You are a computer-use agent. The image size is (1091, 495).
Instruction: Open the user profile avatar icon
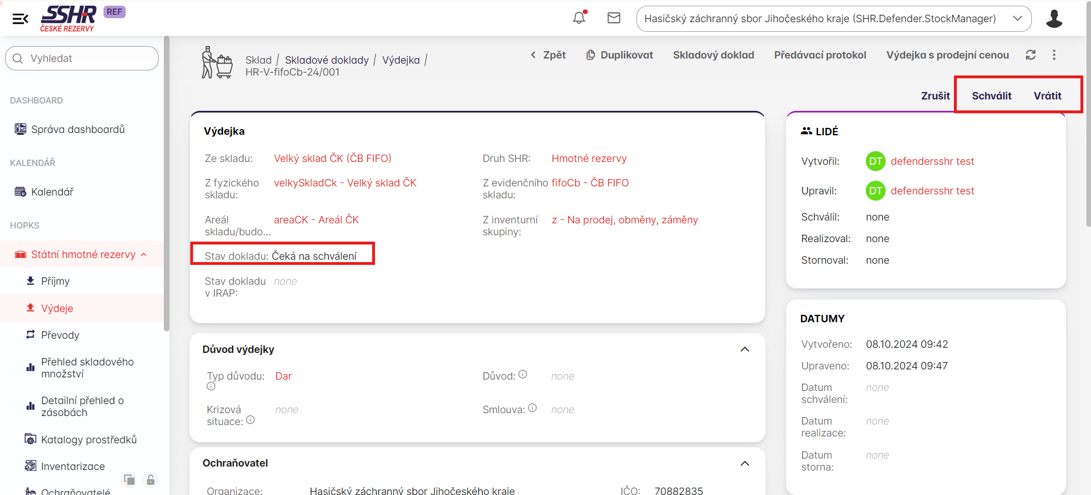pos(1053,19)
